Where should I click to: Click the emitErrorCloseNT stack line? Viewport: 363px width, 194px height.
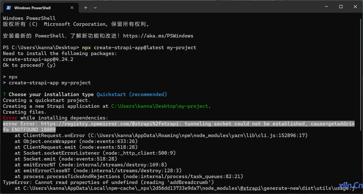(98, 171)
